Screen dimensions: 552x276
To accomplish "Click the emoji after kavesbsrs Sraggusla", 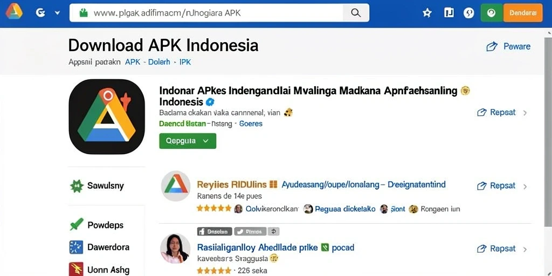I will point(274,259).
